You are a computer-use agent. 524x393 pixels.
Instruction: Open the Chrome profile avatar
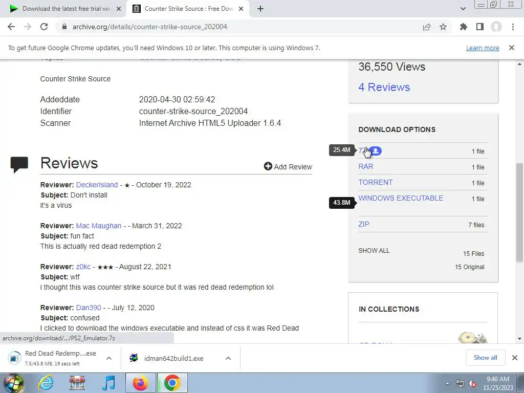tap(496, 27)
